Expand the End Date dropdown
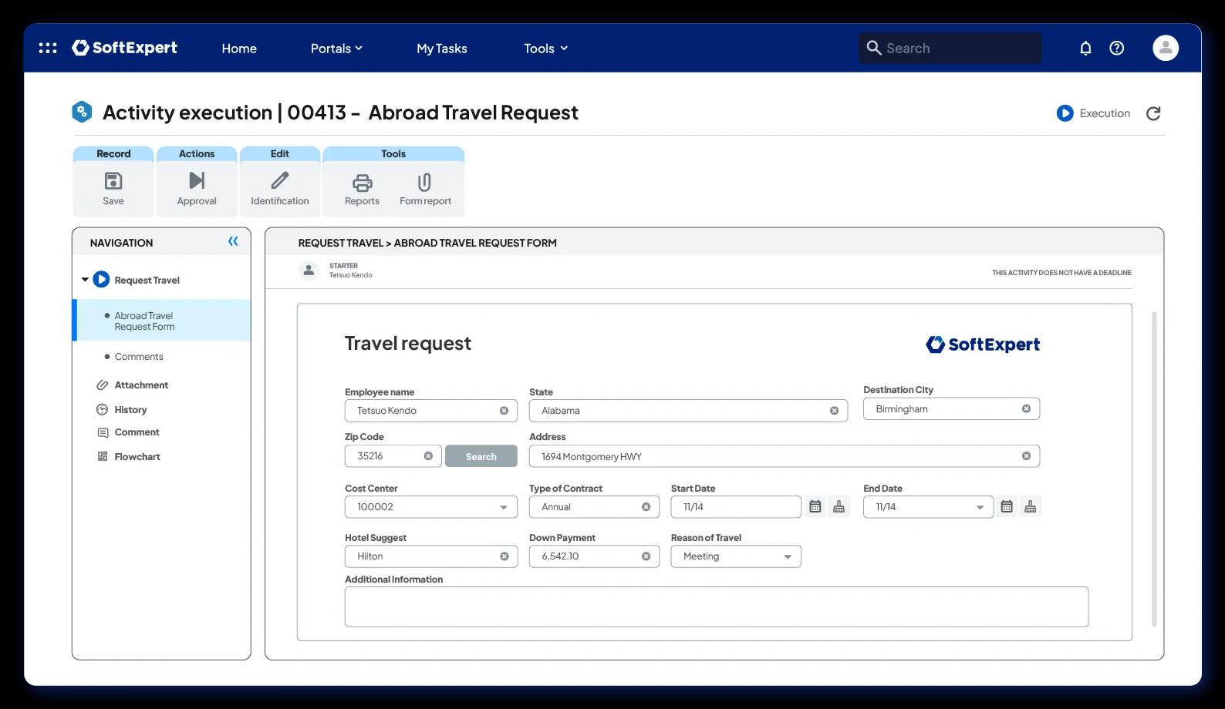1225x709 pixels. (980, 508)
